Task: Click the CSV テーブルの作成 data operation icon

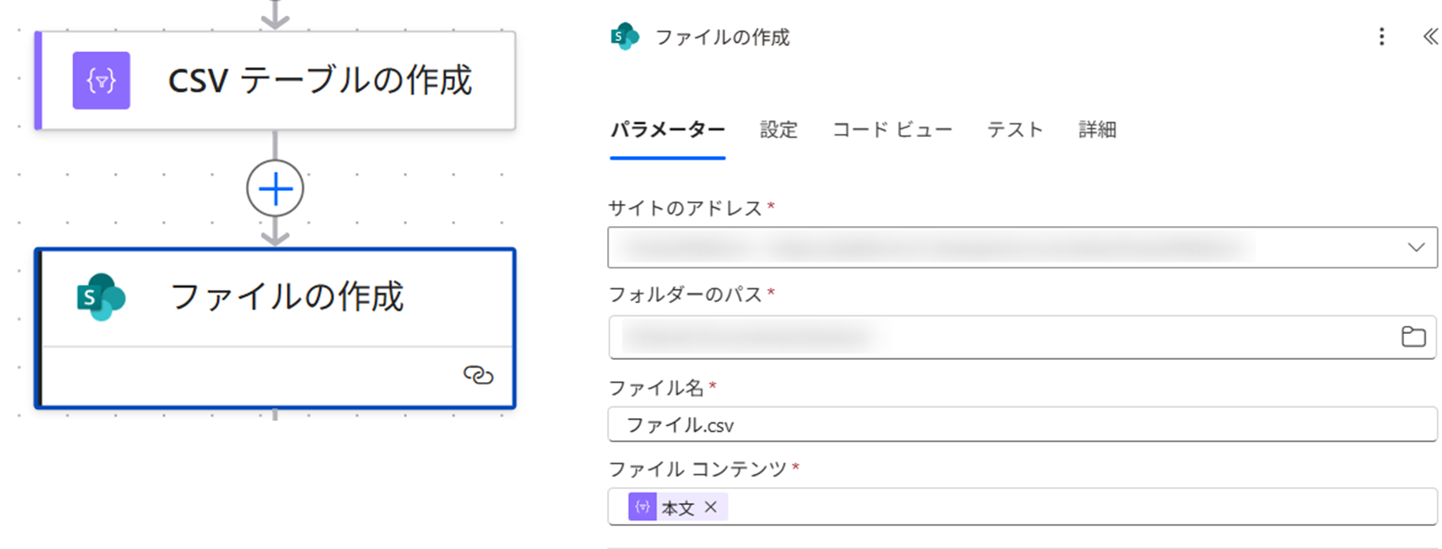Action: point(101,80)
